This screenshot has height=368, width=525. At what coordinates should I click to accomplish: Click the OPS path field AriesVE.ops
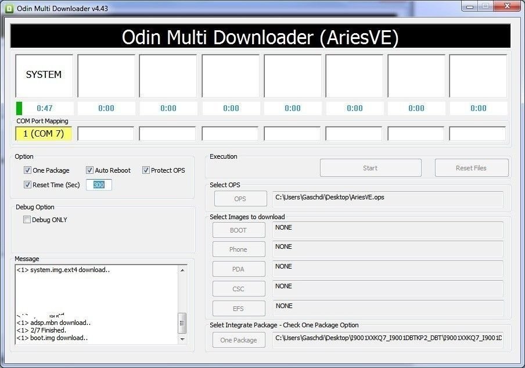point(388,199)
